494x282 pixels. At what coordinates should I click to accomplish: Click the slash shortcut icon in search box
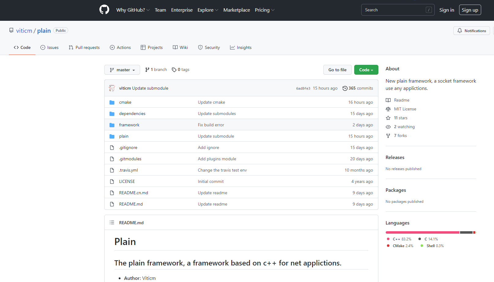(429, 10)
